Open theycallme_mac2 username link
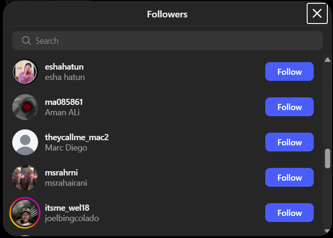This screenshot has height=238, width=333. [77, 137]
